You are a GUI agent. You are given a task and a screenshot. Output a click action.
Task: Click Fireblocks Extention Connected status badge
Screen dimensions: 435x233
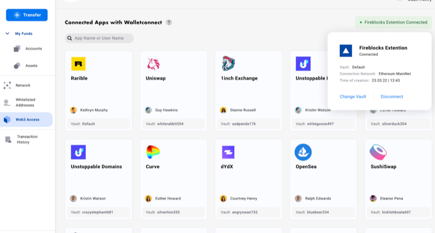click(393, 22)
